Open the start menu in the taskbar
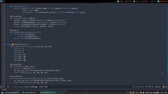This screenshot has width=168, height=94. coord(2,93)
